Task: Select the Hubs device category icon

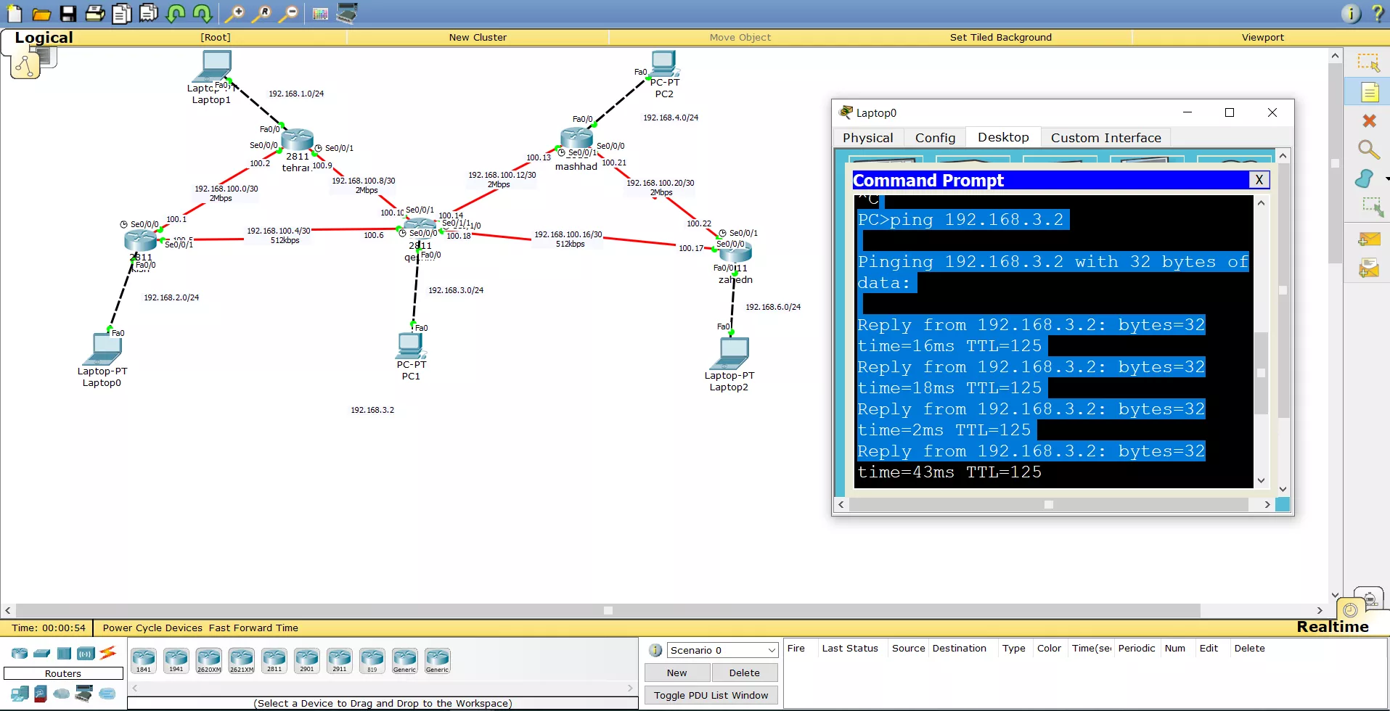Action: [x=64, y=653]
